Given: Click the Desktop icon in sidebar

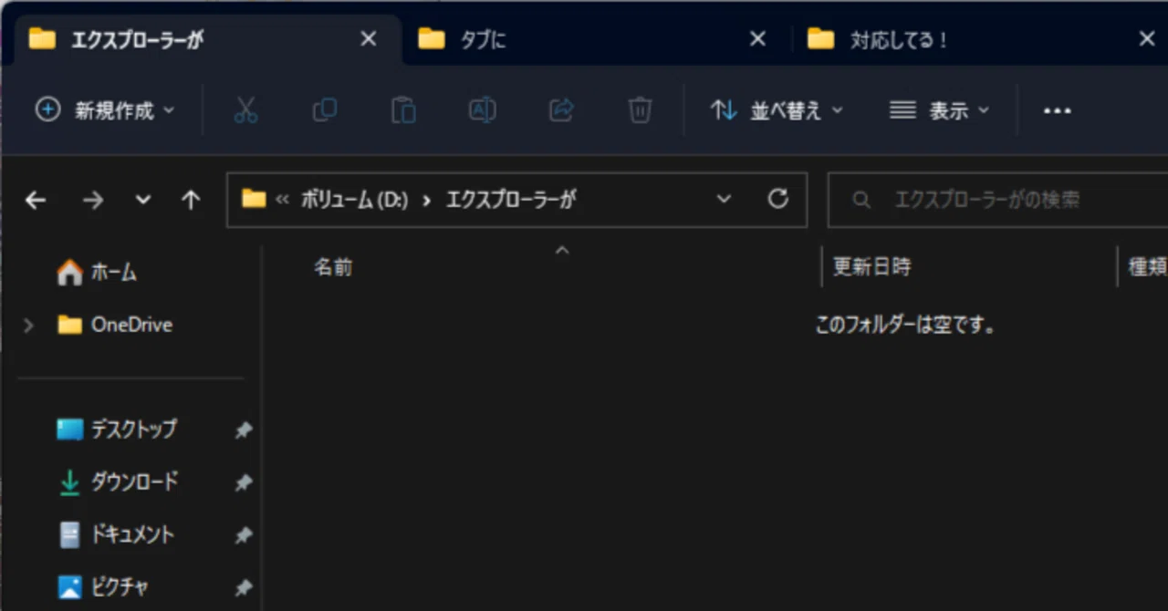Looking at the screenshot, I should pyautogui.click(x=69, y=430).
